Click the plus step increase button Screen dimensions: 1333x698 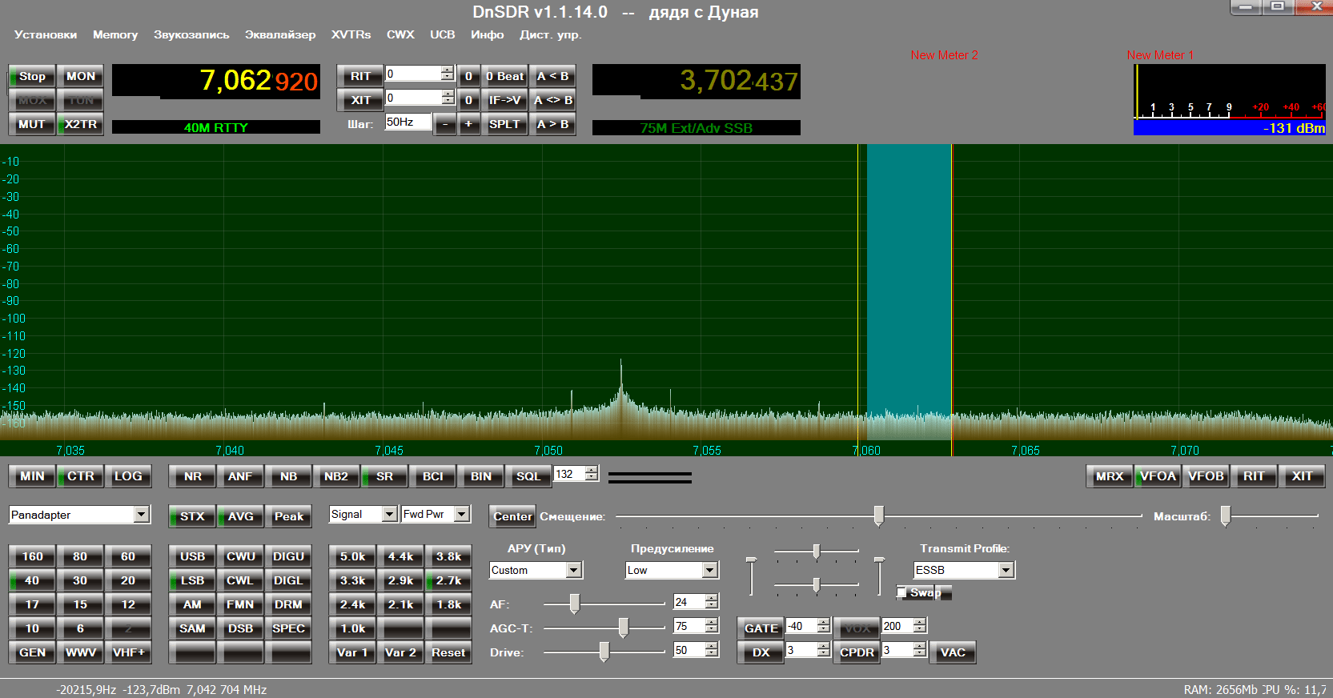[x=468, y=124]
